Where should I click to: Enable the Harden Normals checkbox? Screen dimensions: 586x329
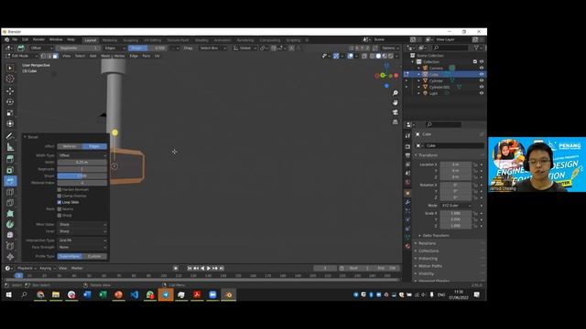tap(60, 189)
